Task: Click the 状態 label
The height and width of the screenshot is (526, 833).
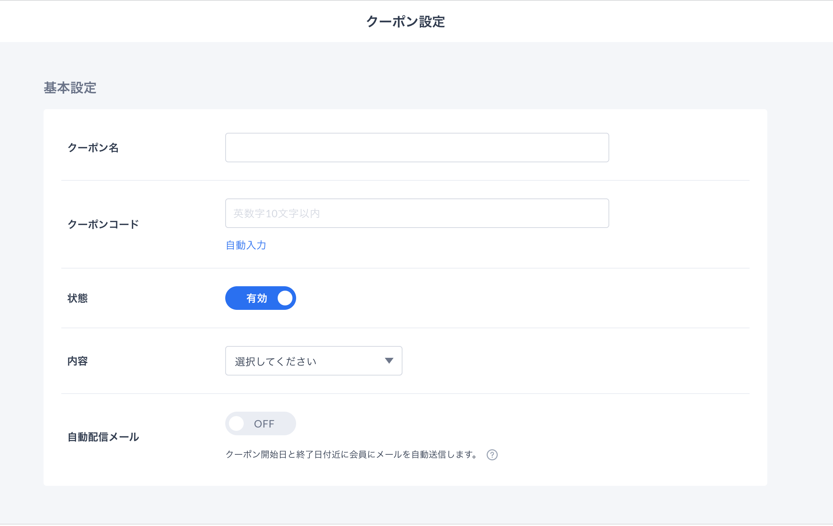Action: (78, 298)
